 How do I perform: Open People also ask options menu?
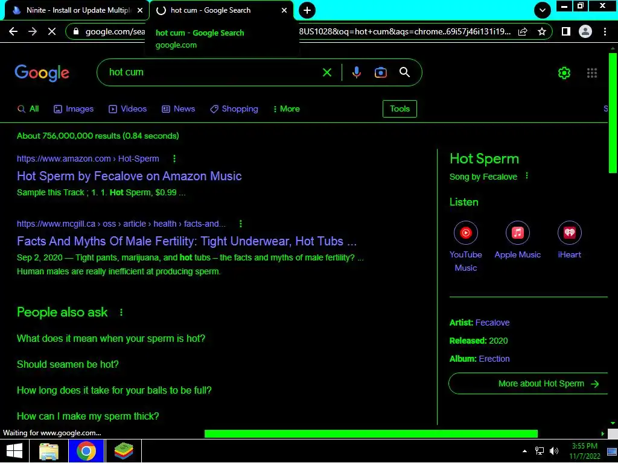click(121, 313)
